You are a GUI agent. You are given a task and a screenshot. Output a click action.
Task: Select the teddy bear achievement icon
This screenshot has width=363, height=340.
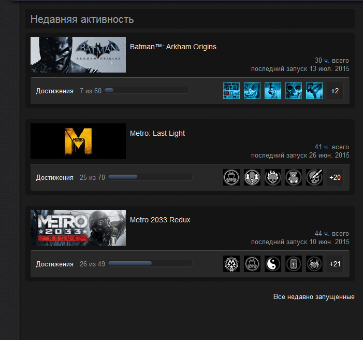click(x=294, y=177)
